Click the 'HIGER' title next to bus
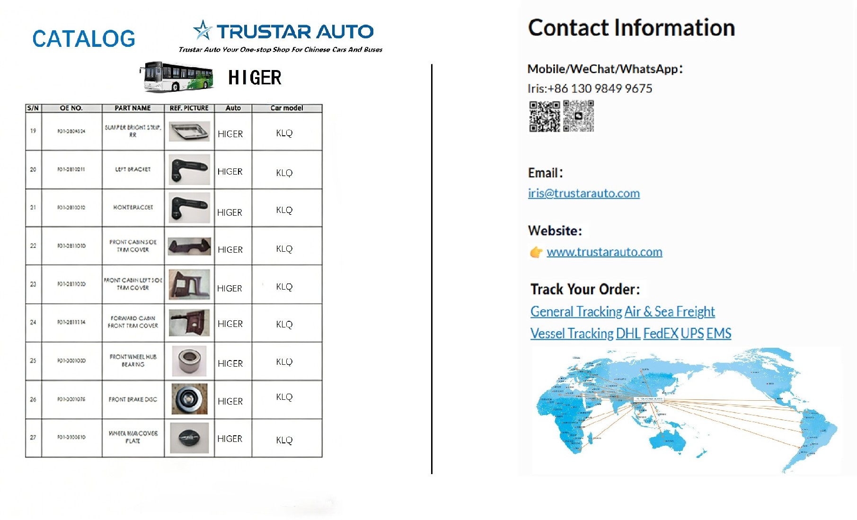857x520 pixels. (x=255, y=78)
